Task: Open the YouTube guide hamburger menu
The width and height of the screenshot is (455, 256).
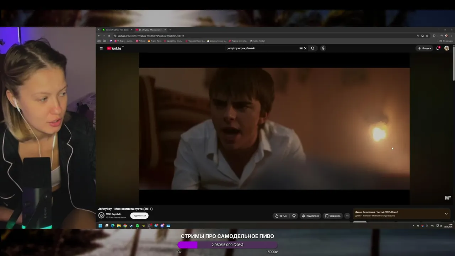Action: [x=101, y=48]
